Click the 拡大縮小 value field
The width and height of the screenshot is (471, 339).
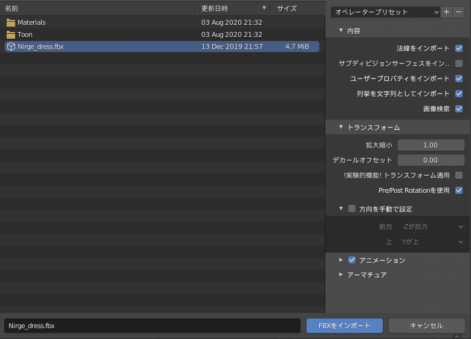coord(431,145)
